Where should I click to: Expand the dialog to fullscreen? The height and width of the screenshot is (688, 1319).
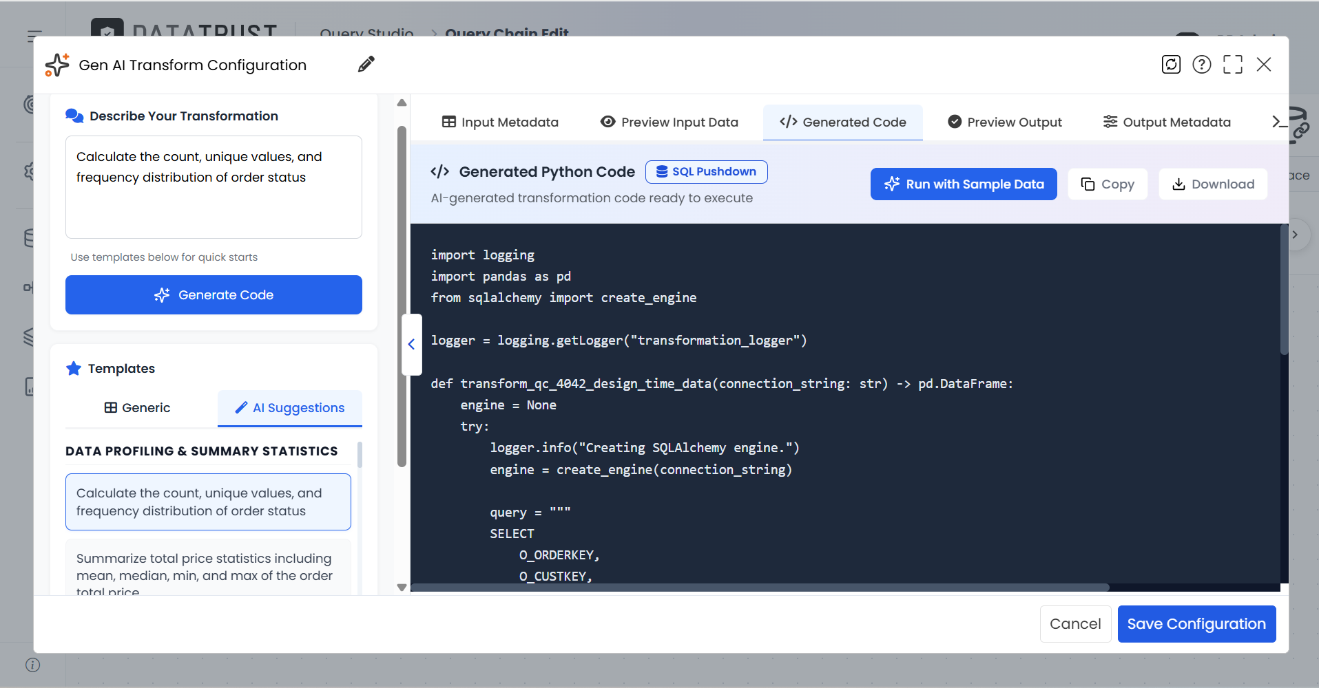tap(1233, 65)
